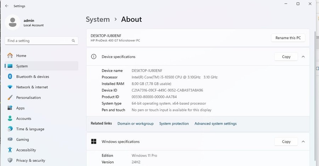This screenshot has height=166, width=319.
Task: Open Accessibility settings
Action: [26, 150]
